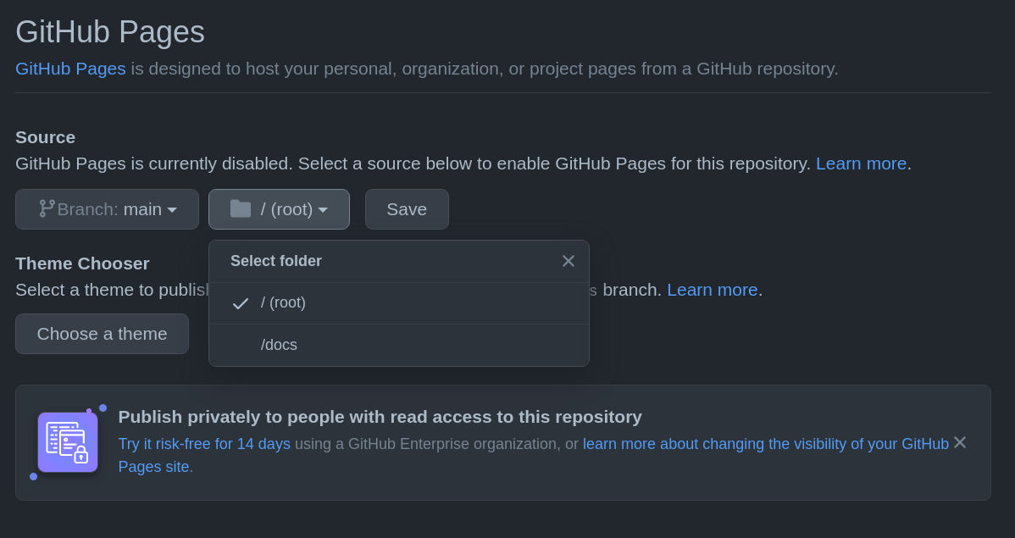Open the learn more about changing visibility link
The width and height of the screenshot is (1015, 538).
coord(765,444)
